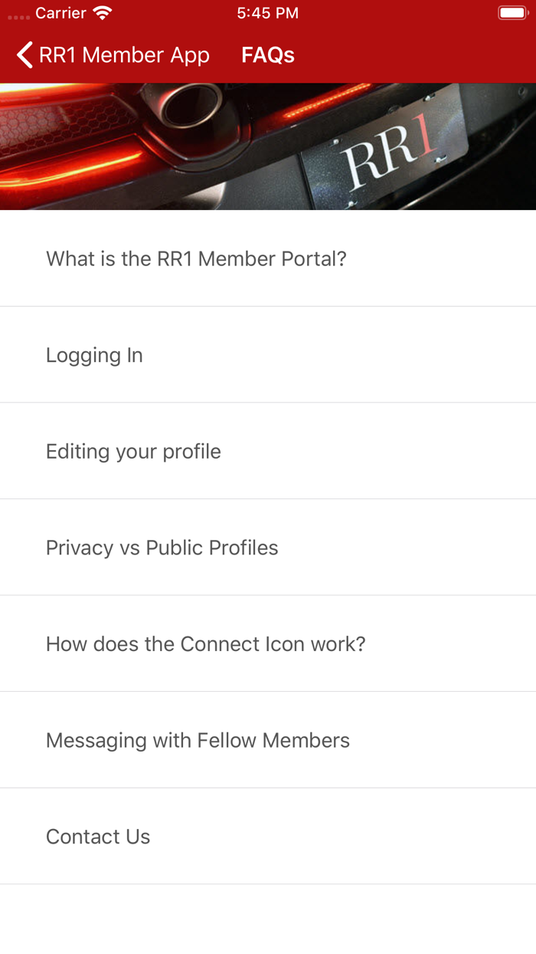Tap the 5:45 PM clock
Screen dimensions: 536x954
point(267,13)
